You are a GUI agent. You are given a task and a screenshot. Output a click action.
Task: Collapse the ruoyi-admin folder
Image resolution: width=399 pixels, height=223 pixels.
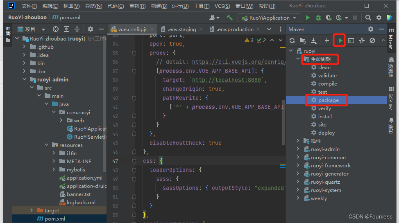click(25, 79)
